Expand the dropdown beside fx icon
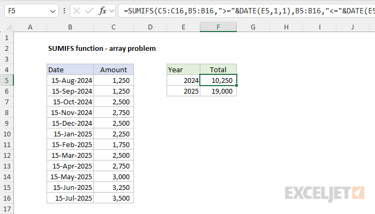 click(x=111, y=11)
